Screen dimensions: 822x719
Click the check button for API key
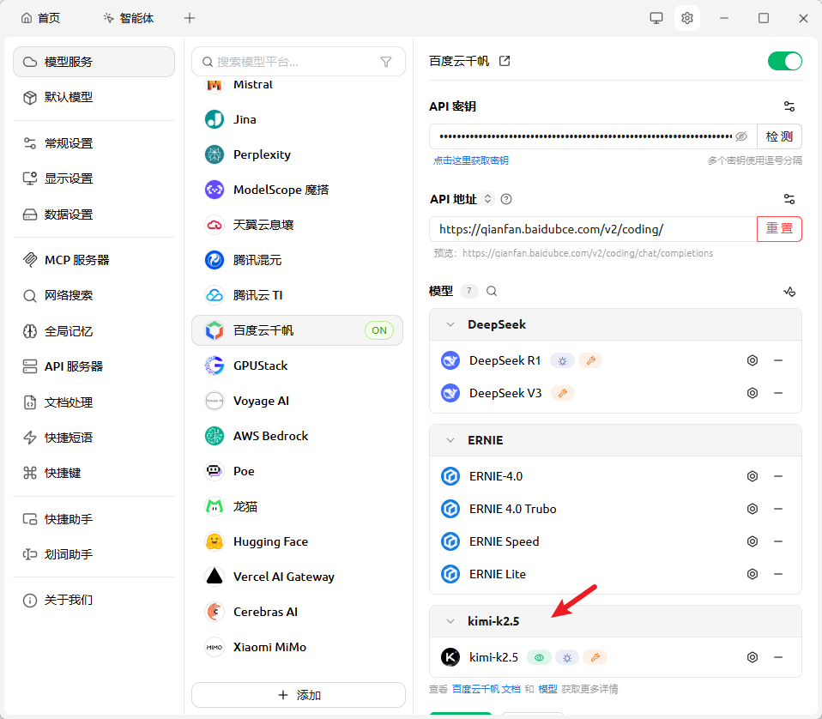pyautogui.click(x=779, y=136)
